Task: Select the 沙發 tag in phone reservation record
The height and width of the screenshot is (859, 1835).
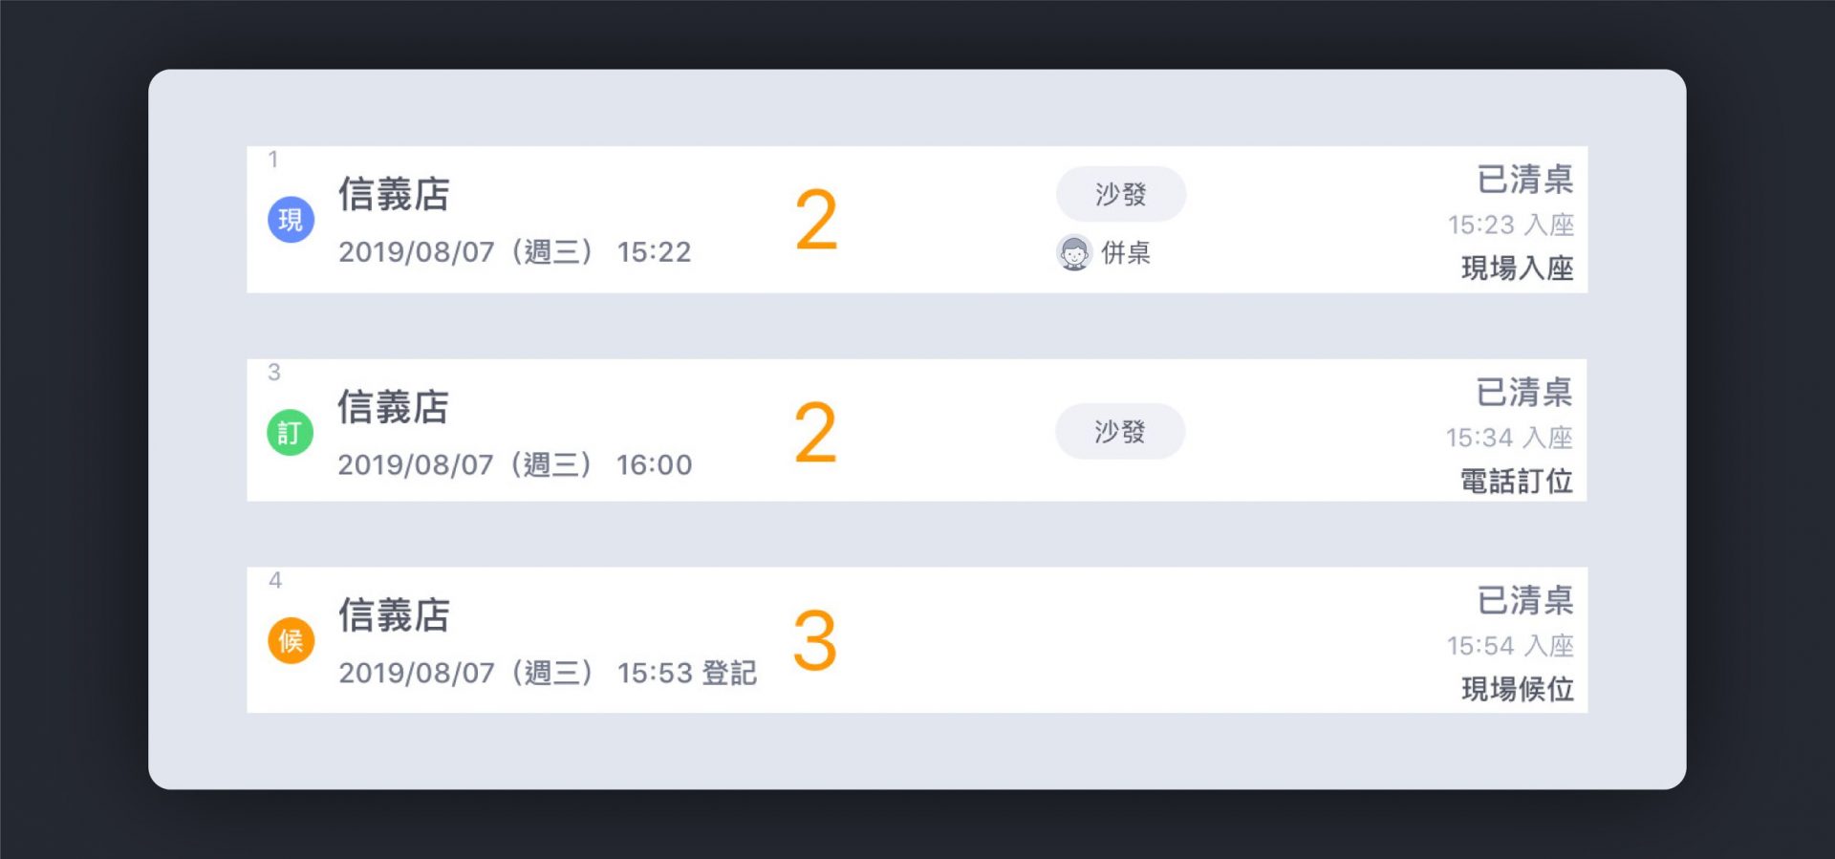Action: (1120, 431)
